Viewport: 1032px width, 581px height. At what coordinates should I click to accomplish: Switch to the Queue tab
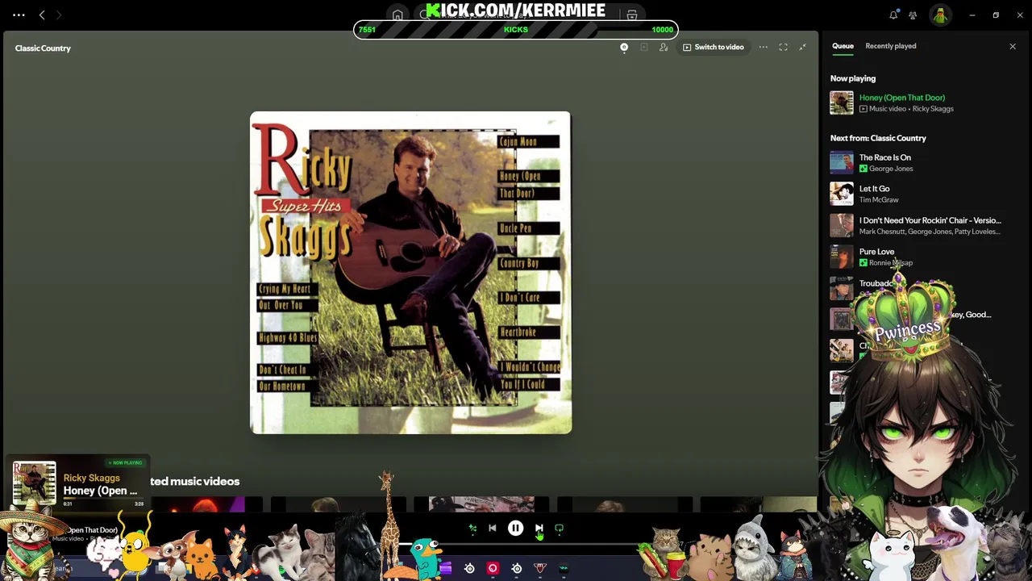coord(843,46)
